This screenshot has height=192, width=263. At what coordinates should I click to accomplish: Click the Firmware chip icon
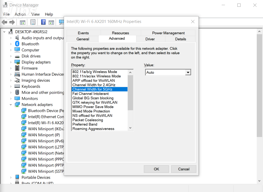pyautogui.click(x=17, y=68)
